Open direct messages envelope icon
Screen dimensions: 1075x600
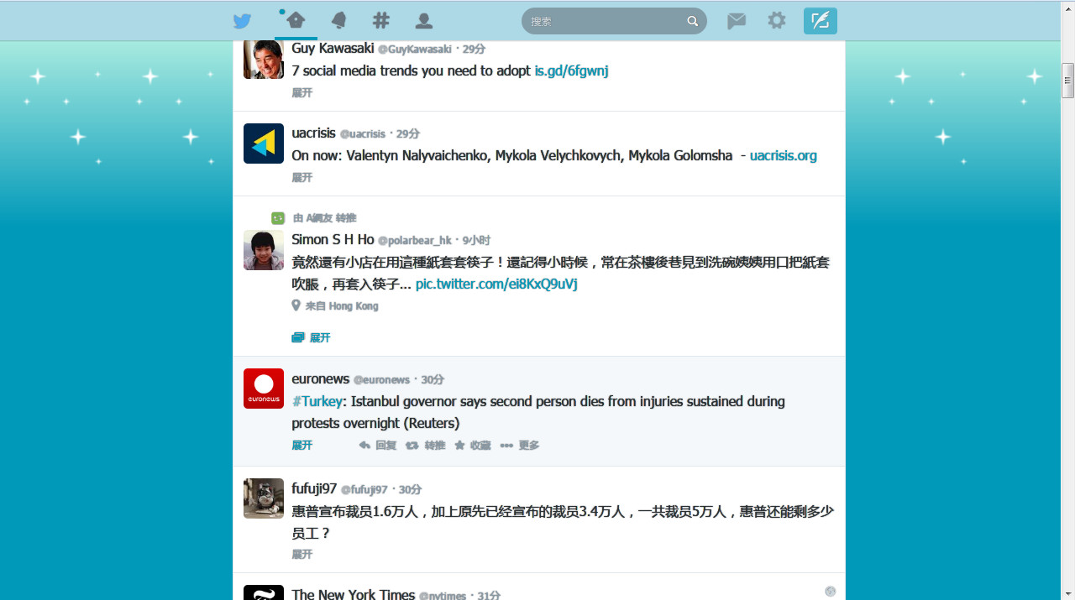click(737, 21)
